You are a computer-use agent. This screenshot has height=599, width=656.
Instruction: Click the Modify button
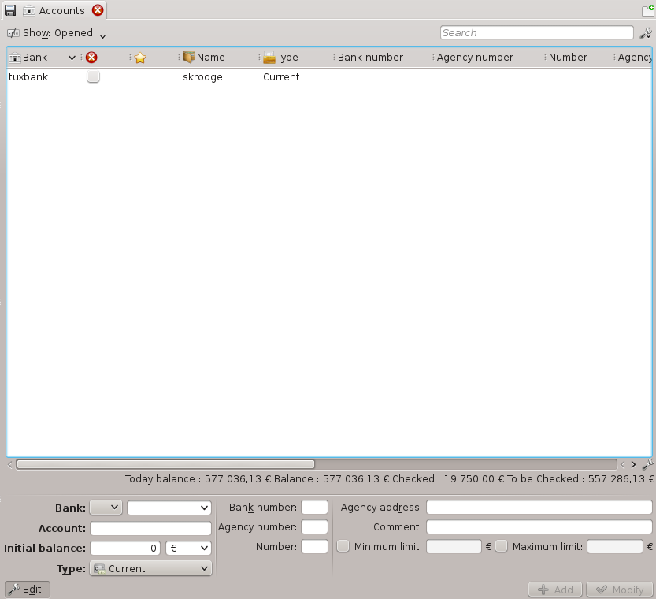[620, 590]
